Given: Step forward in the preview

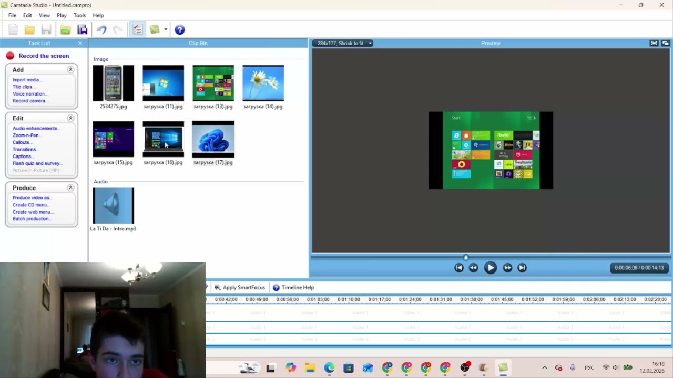Looking at the screenshot, I should [x=507, y=268].
